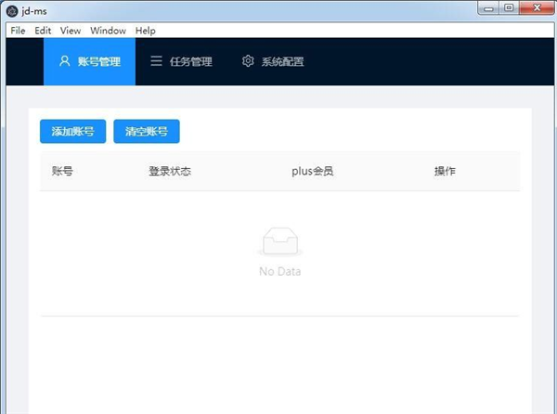This screenshot has width=557, height=414.
Task: Open the Window menu
Action: [x=108, y=31]
